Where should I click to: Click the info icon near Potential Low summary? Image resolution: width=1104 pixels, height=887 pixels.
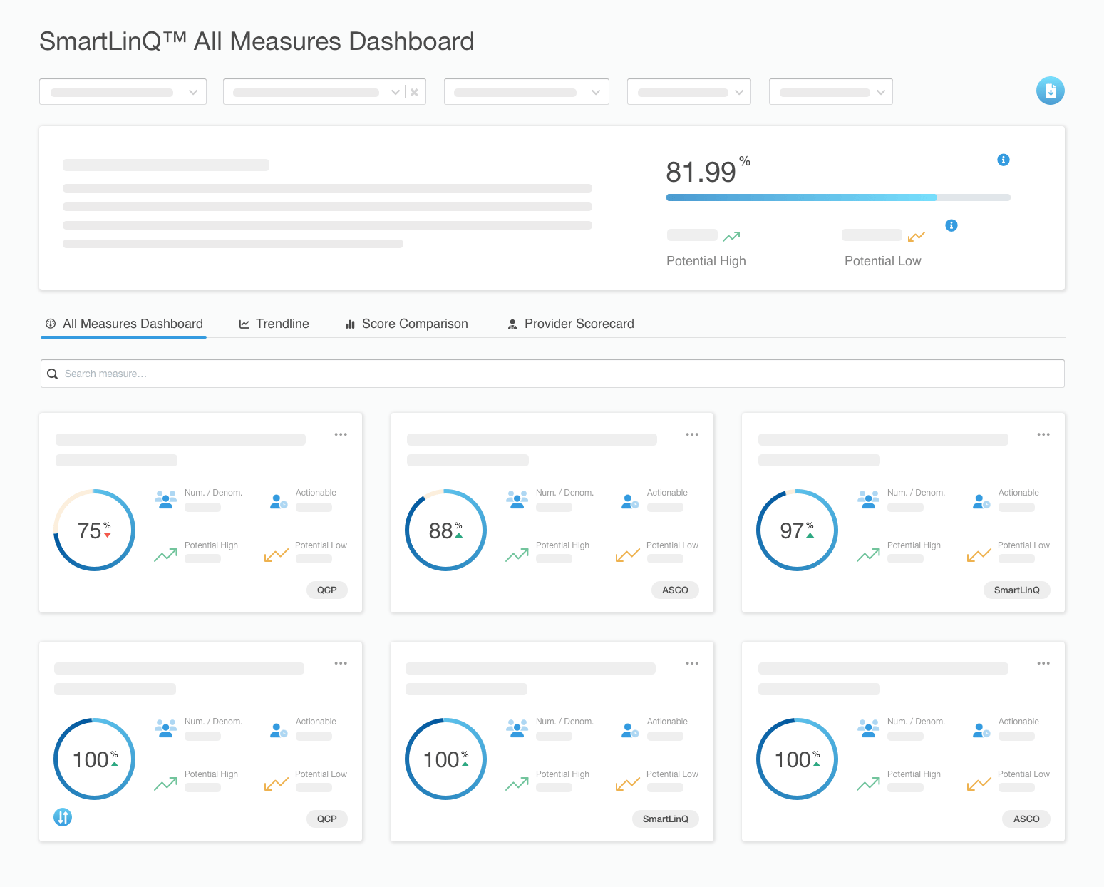pyautogui.click(x=951, y=225)
